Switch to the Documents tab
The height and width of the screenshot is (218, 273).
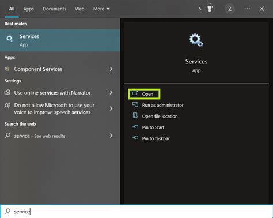[54, 9]
